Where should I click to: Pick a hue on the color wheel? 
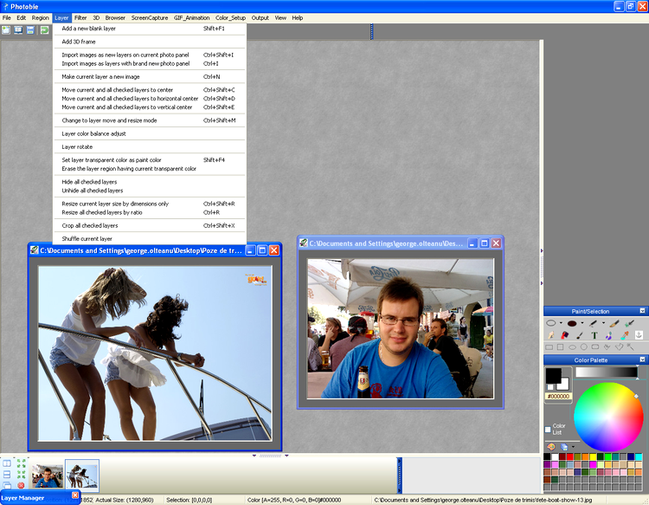pos(607,417)
